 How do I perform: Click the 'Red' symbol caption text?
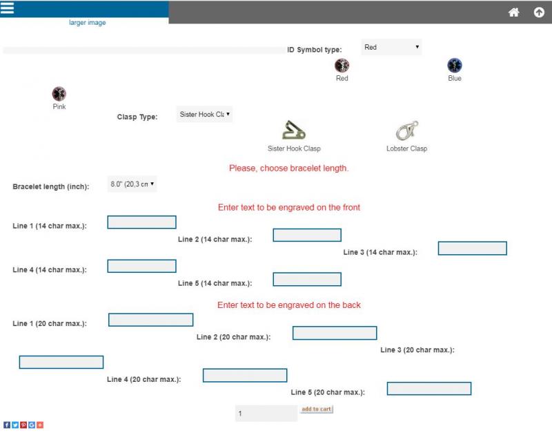[342, 78]
